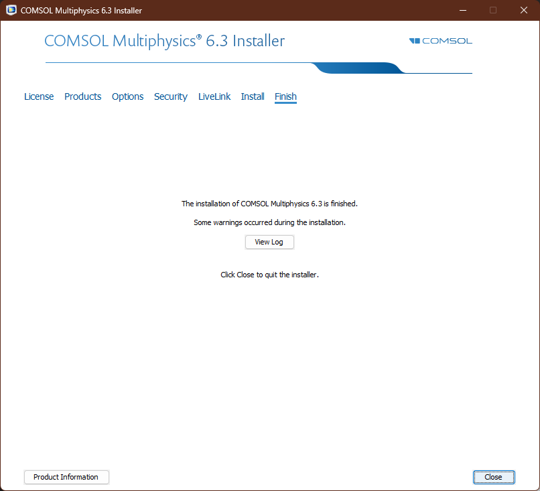The image size is (540, 491).
Task: Select the Security tab
Action: tap(171, 96)
